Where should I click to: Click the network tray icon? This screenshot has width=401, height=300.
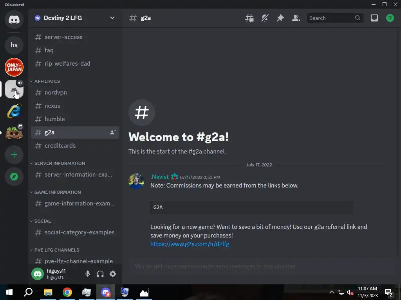point(341,292)
